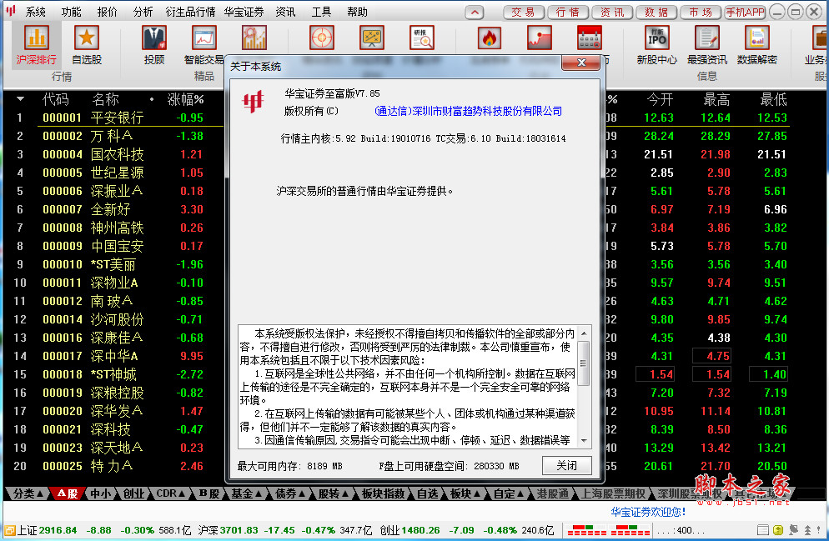The height and width of the screenshot is (541, 829).
Task: Switch to the A股 tab
Action: pyautogui.click(x=68, y=493)
